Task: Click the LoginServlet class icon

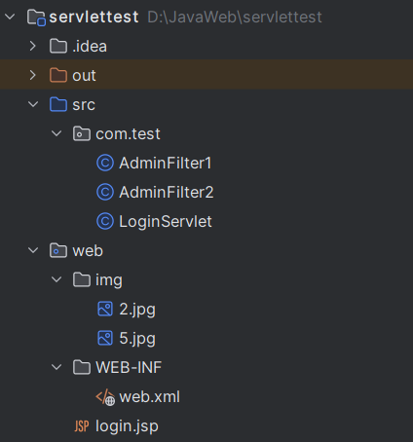Action: 105,221
